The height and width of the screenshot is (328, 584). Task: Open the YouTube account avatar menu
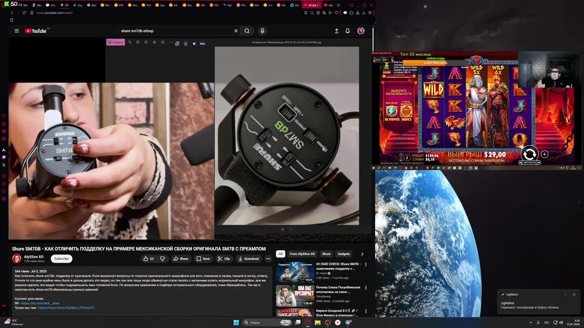361,31
